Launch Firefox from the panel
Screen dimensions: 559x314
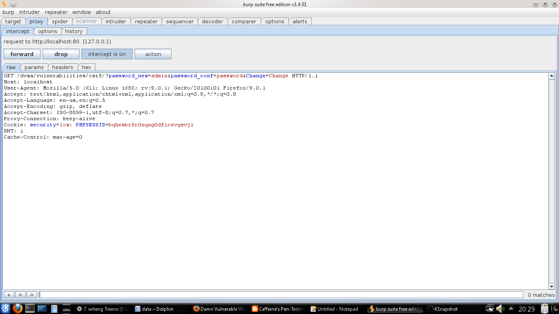[x=17, y=309]
